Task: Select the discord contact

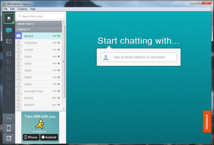Action: pyautogui.click(x=39, y=36)
